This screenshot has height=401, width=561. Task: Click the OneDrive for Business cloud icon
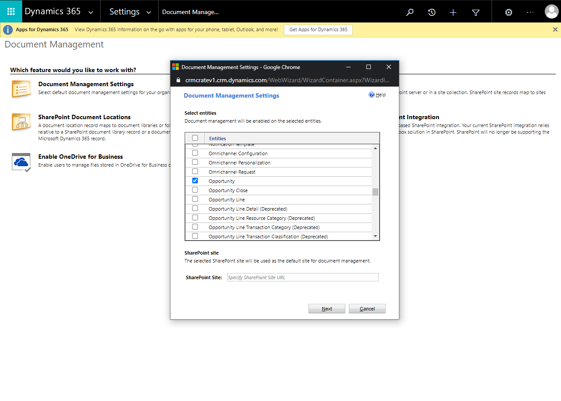pyautogui.click(x=21, y=162)
